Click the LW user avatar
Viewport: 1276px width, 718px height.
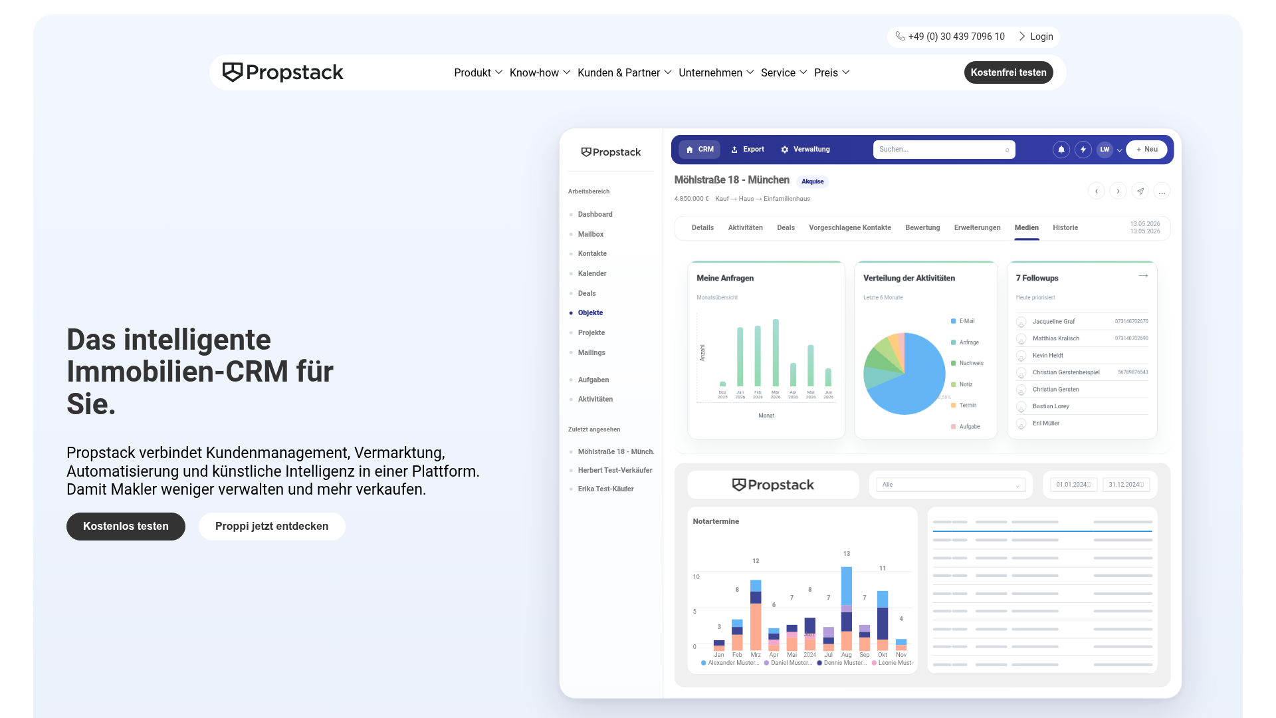click(x=1105, y=150)
